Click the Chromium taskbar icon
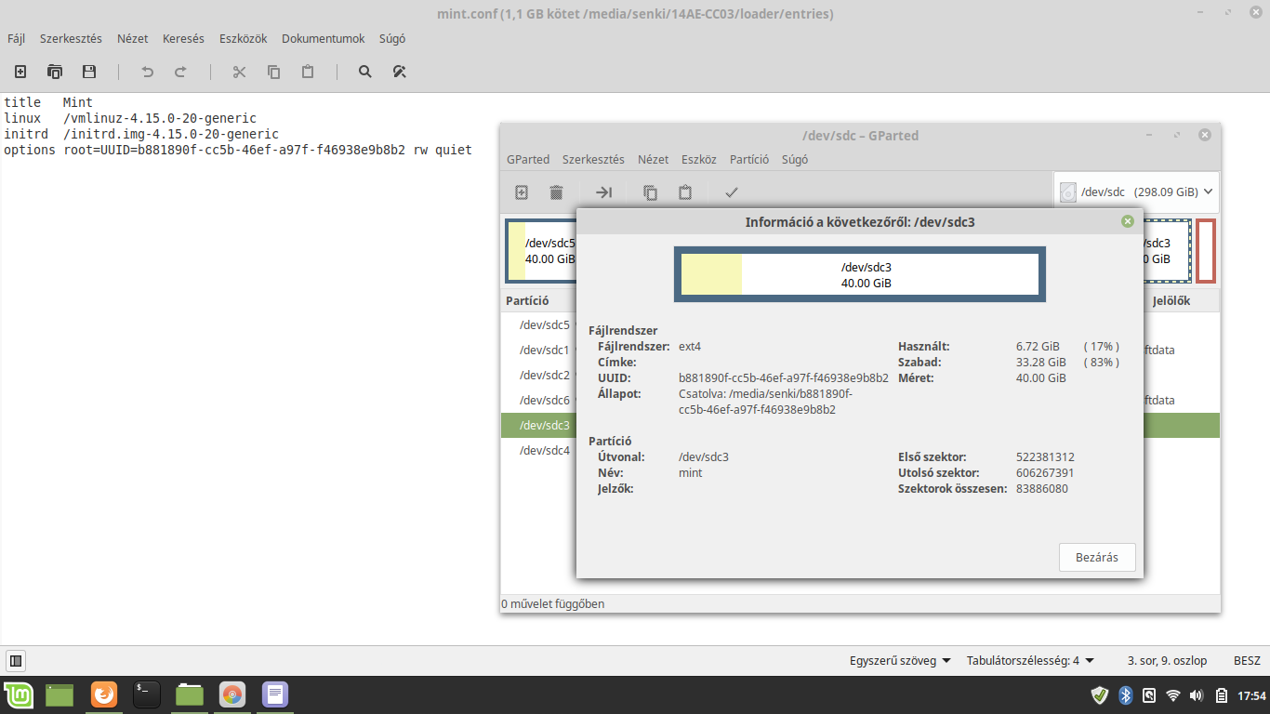The image size is (1270, 714). point(232,694)
